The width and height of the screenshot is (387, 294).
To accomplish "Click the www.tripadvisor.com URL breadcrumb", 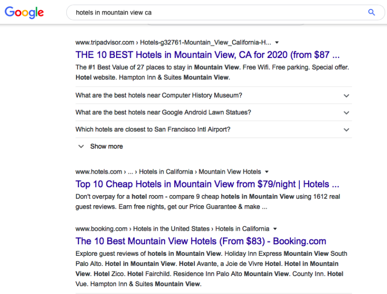I will tap(105, 42).
